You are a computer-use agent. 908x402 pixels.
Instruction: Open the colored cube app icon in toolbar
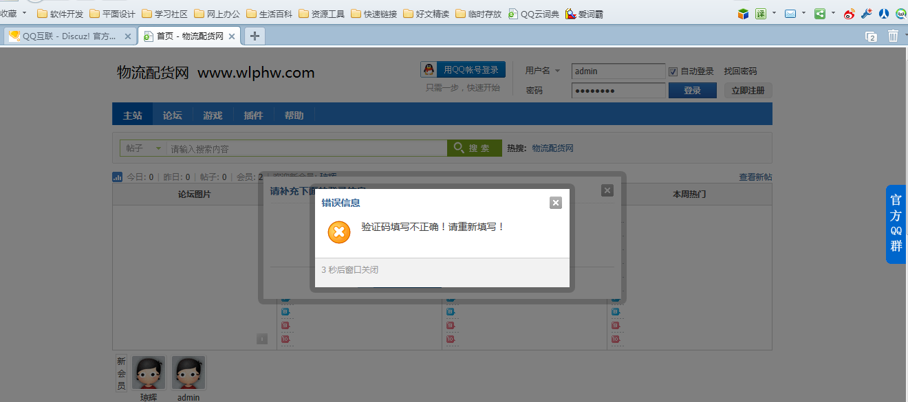pos(743,14)
